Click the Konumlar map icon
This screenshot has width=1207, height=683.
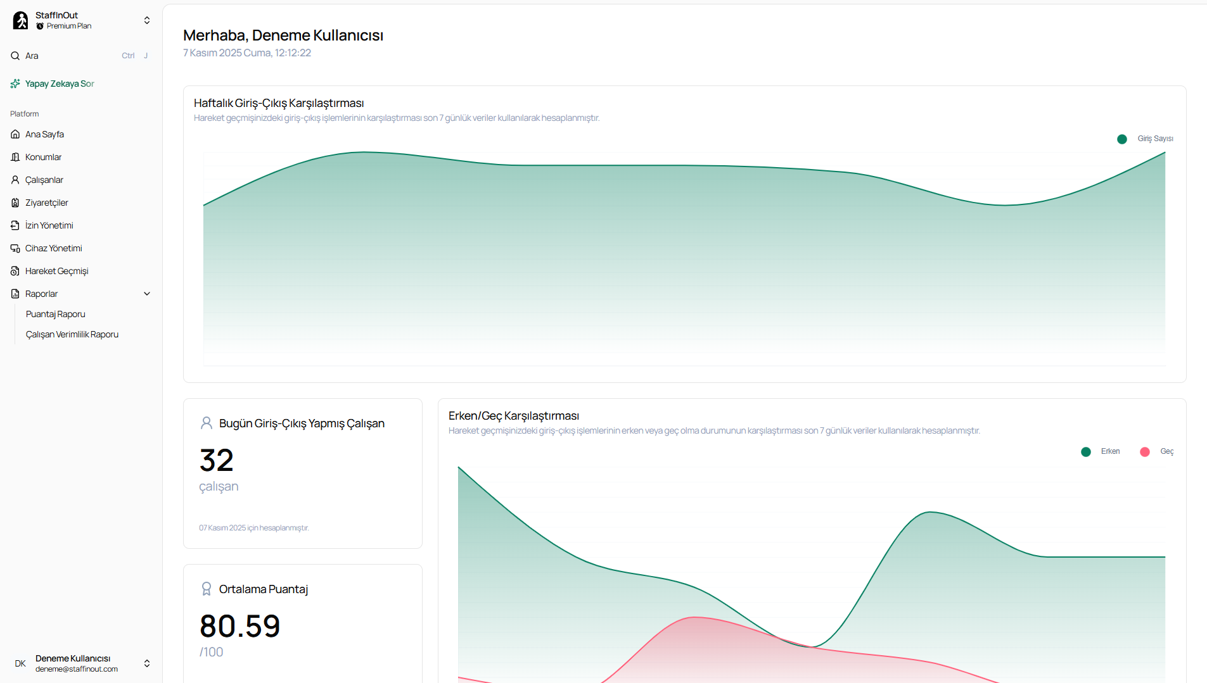point(15,157)
